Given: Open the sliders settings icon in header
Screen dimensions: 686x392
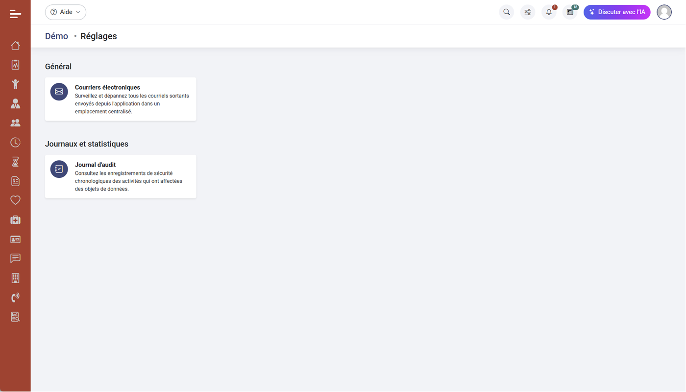Looking at the screenshot, I should click(x=528, y=12).
